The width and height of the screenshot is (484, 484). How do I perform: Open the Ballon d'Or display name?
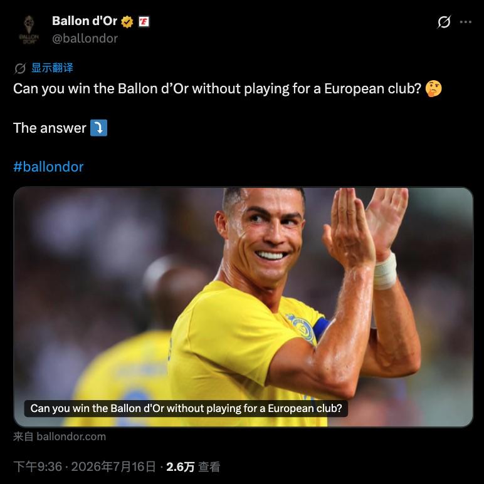[x=85, y=21]
